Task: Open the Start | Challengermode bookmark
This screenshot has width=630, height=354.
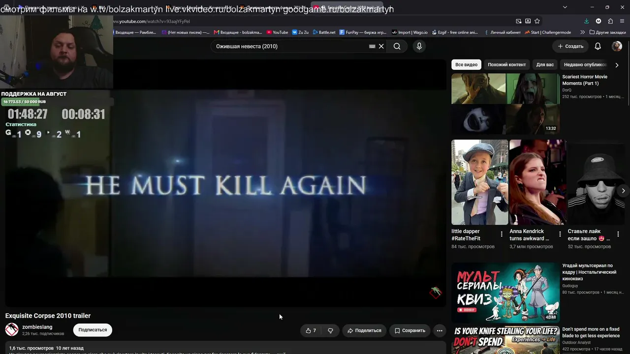Action: click(x=548, y=32)
